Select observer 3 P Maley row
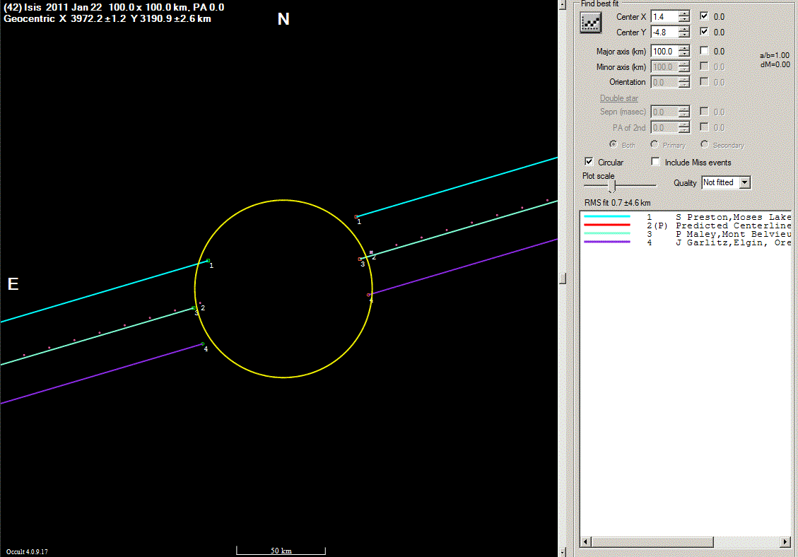 pyautogui.click(x=686, y=234)
